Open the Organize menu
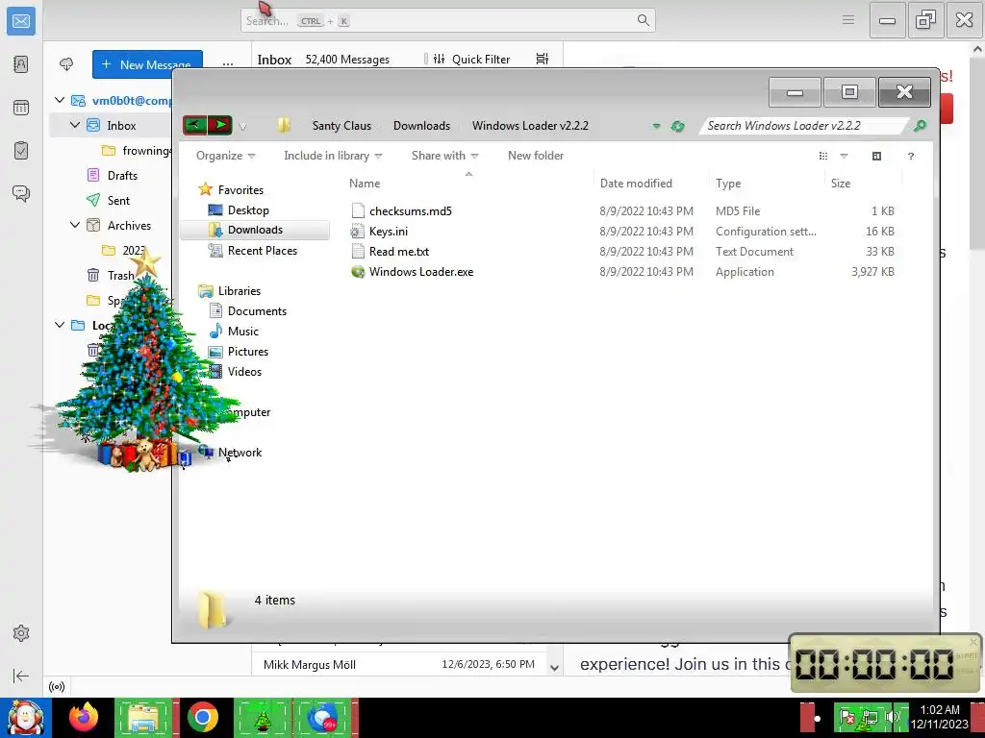This screenshot has width=985, height=738. point(225,156)
